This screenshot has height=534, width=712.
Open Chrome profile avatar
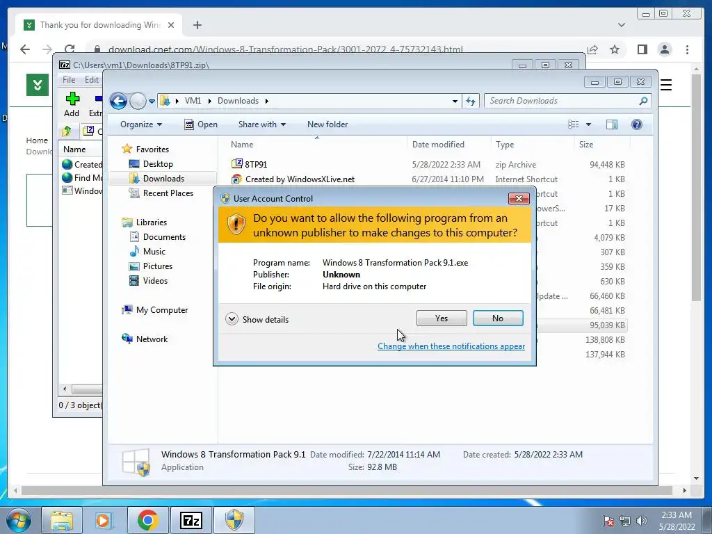pos(664,49)
